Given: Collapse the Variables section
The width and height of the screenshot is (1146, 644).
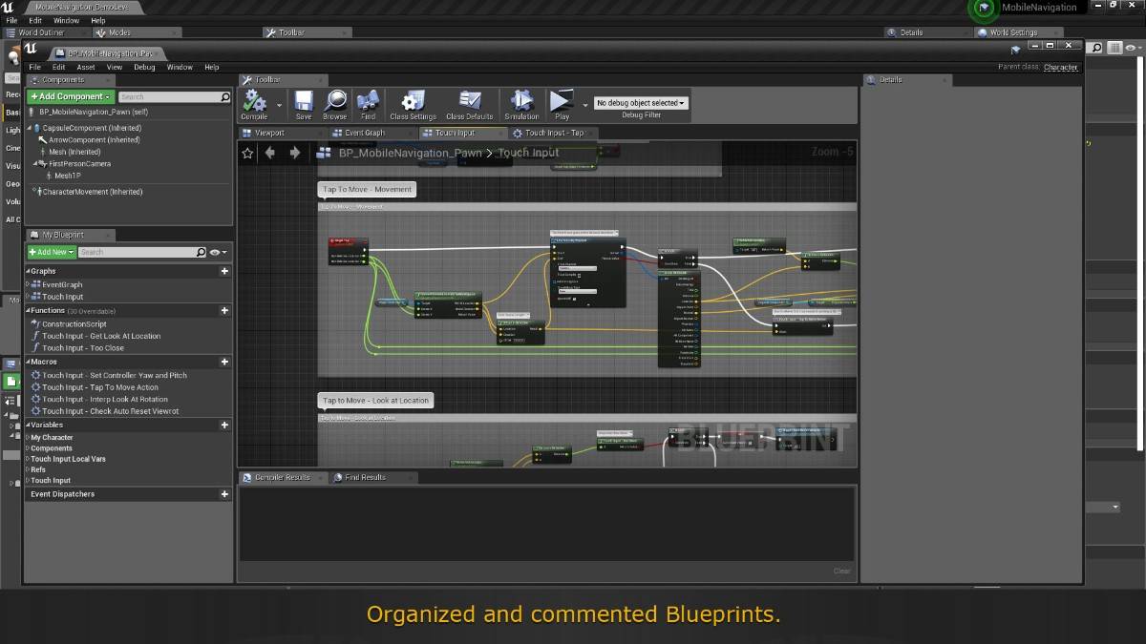Looking at the screenshot, I should (28, 426).
